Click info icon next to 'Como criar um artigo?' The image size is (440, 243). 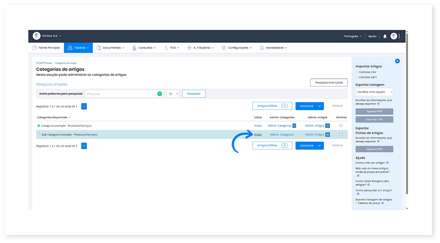coord(387,163)
